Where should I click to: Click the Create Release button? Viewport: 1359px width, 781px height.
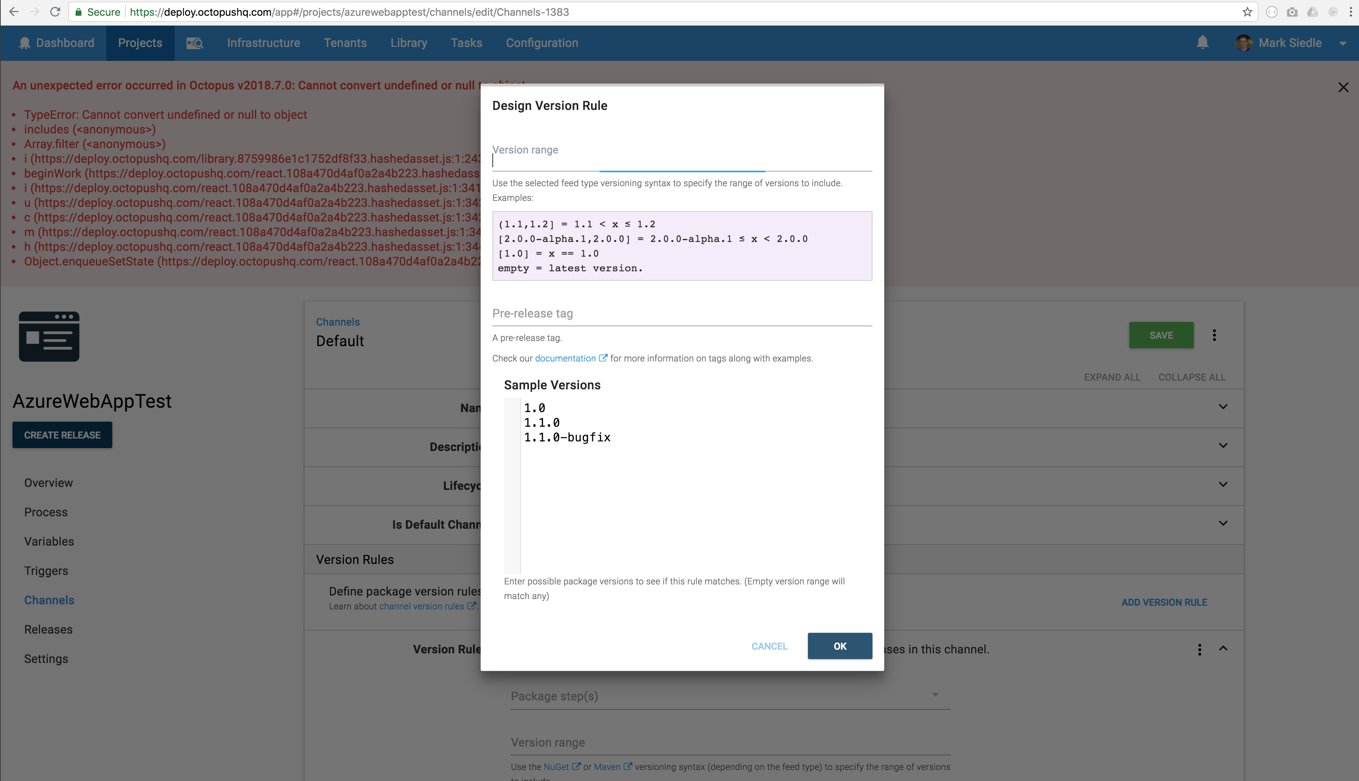click(x=62, y=435)
